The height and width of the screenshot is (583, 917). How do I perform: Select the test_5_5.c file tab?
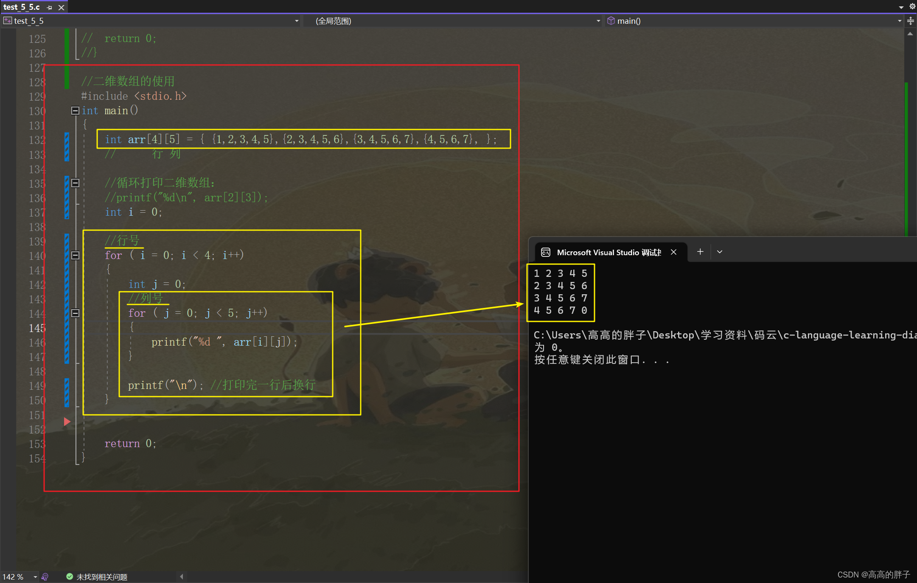point(22,7)
